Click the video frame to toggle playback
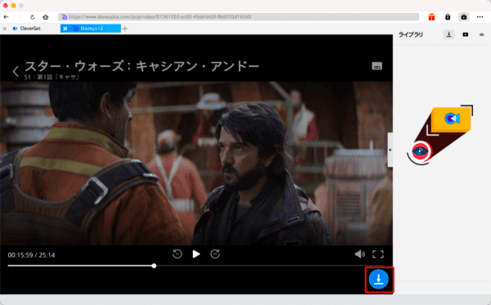 coord(196,164)
